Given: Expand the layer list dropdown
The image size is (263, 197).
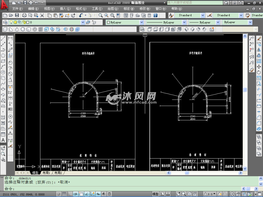Looking at the screenshot, I should pos(83,22).
